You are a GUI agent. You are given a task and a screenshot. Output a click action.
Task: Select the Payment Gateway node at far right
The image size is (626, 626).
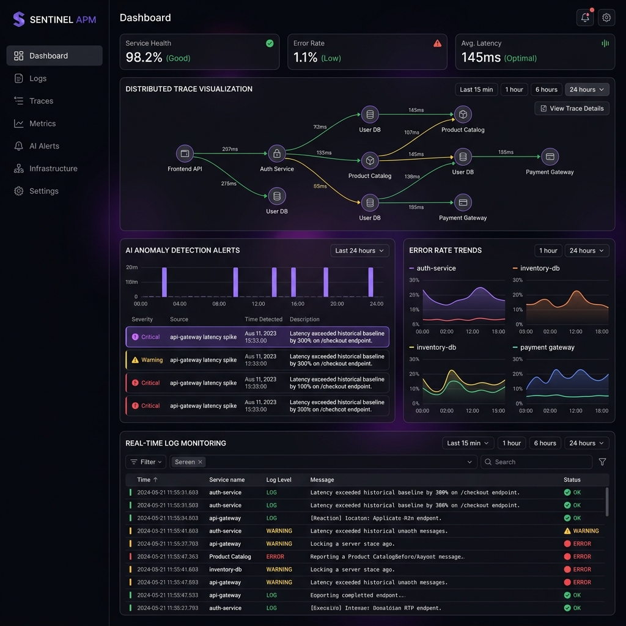point(550,156)
